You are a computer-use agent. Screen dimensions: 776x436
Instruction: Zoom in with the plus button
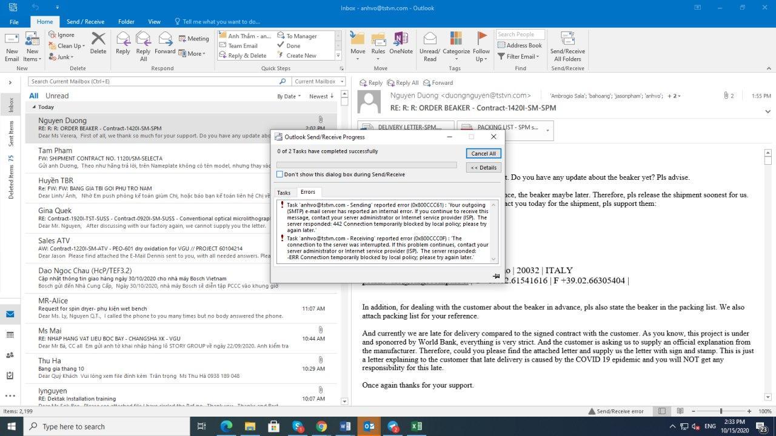click(749, 411)
